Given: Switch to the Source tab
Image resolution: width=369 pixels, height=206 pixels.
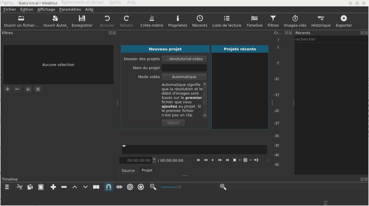Looking at the screenshot, I should [128, 170].
